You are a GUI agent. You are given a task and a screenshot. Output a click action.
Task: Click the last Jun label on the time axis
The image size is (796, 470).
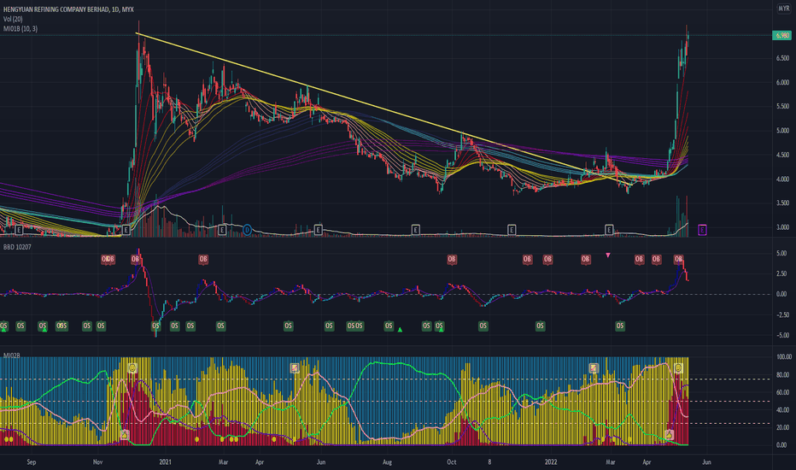(706, 462)
